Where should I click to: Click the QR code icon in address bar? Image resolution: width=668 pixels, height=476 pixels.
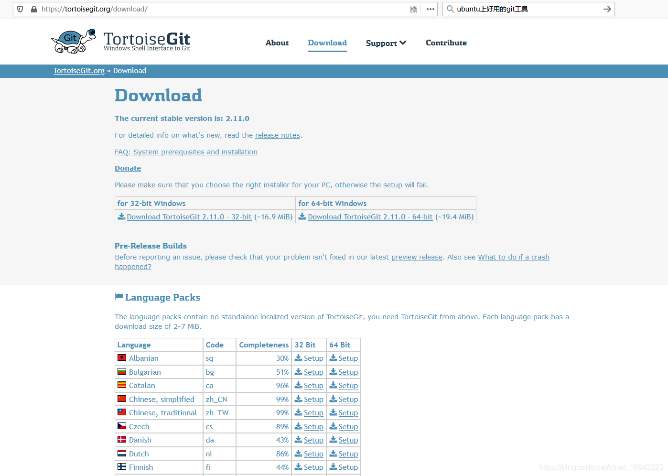point(414,9)
